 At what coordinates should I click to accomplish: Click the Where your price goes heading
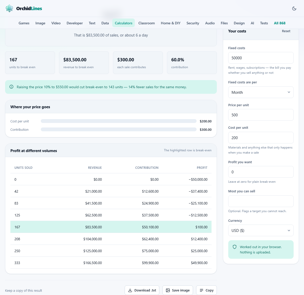coord(30,107)
